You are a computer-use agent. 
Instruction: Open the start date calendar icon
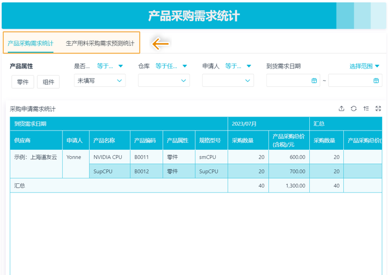314,80
